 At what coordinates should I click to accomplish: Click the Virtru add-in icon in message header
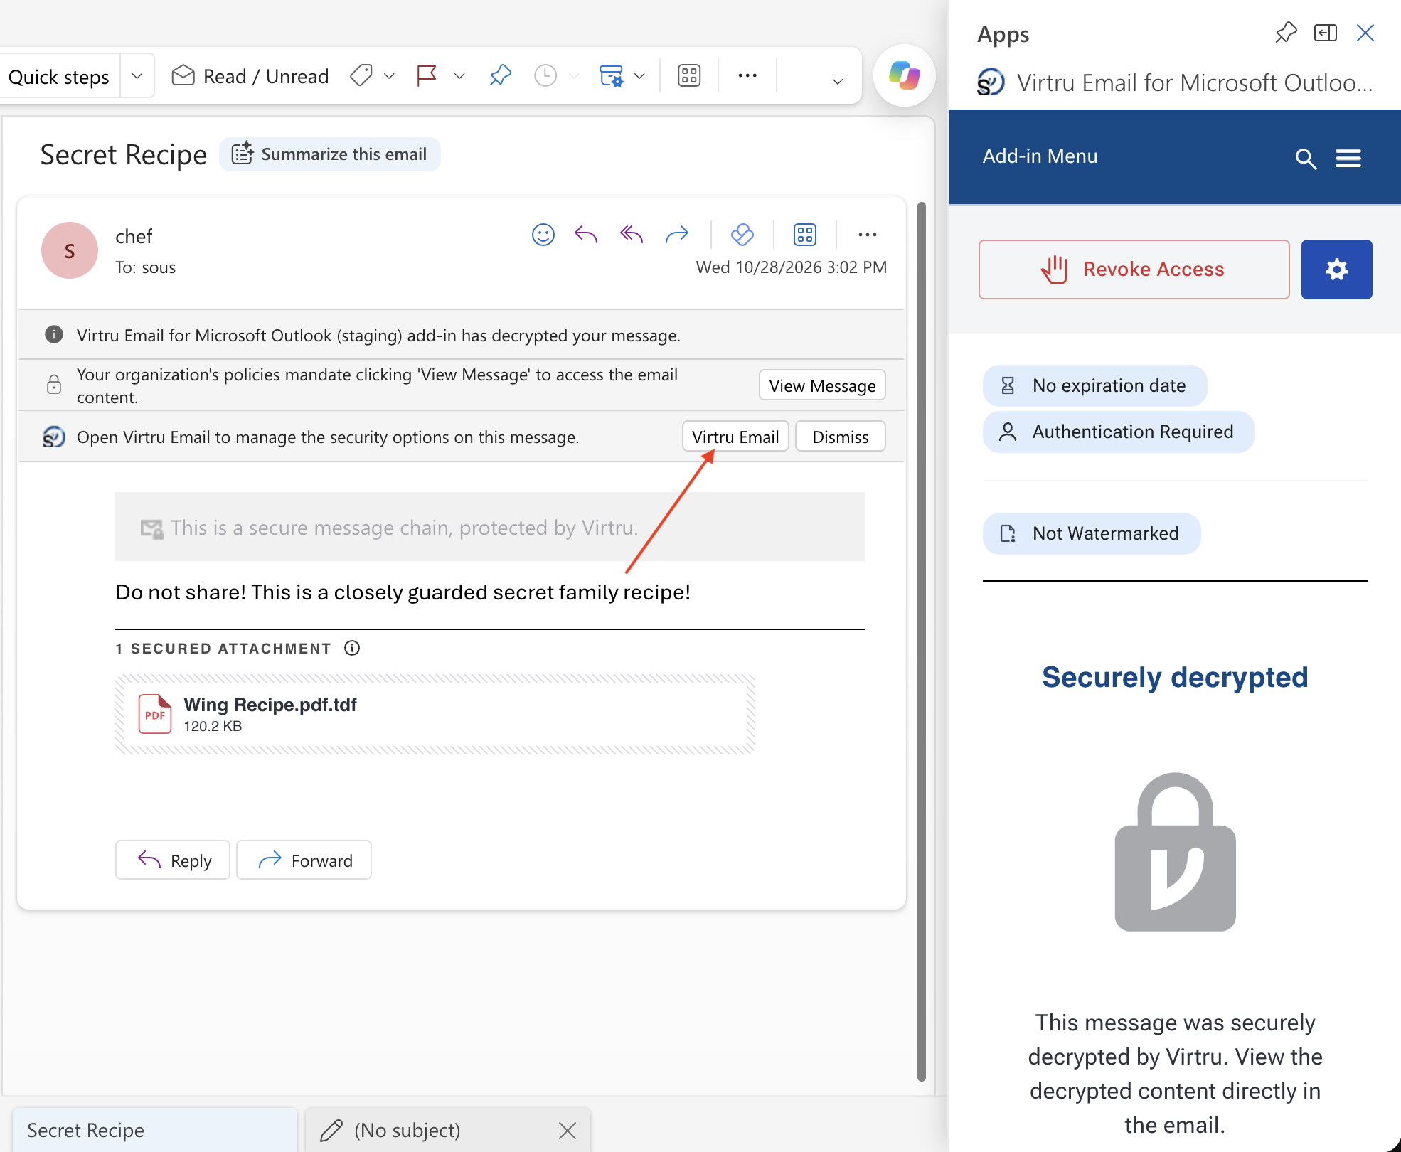(742, 234)
